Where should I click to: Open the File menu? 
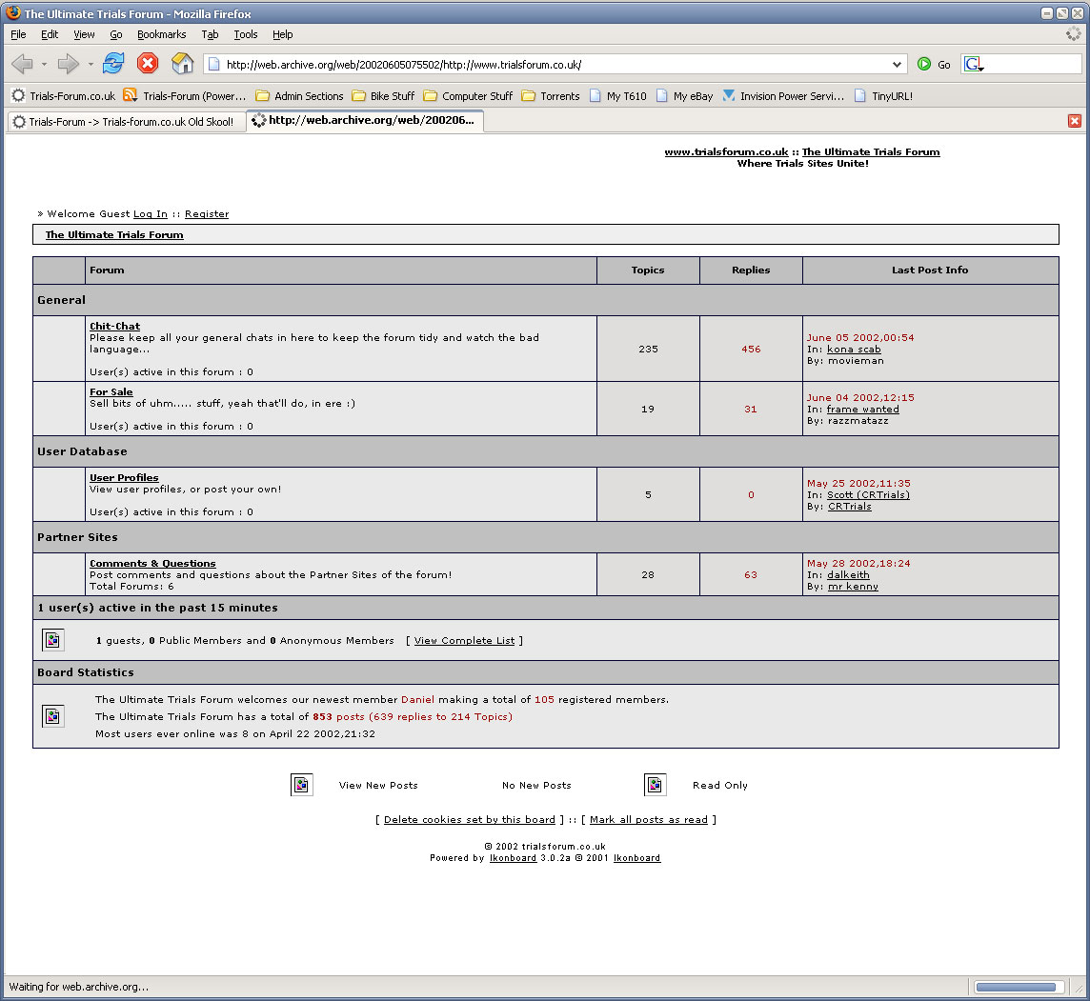18,34
